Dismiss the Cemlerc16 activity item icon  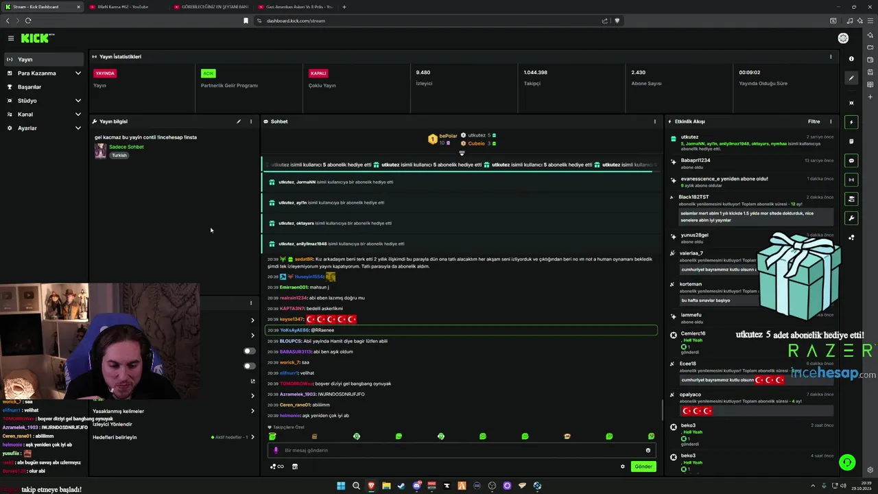coord(673,335)
